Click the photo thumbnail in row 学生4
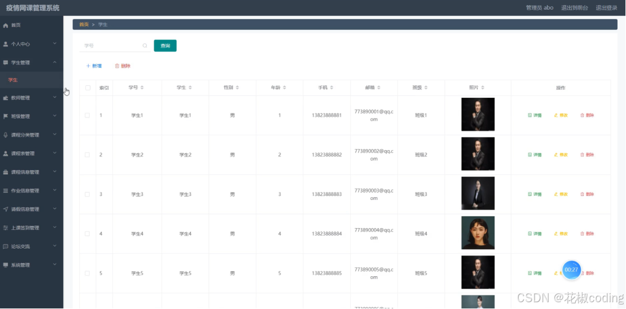 (478, 233)
